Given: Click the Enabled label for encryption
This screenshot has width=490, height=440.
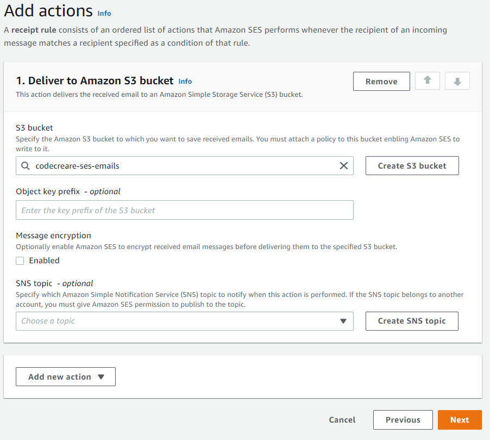Looking at the screenshot, I should [x=44, y=261].
